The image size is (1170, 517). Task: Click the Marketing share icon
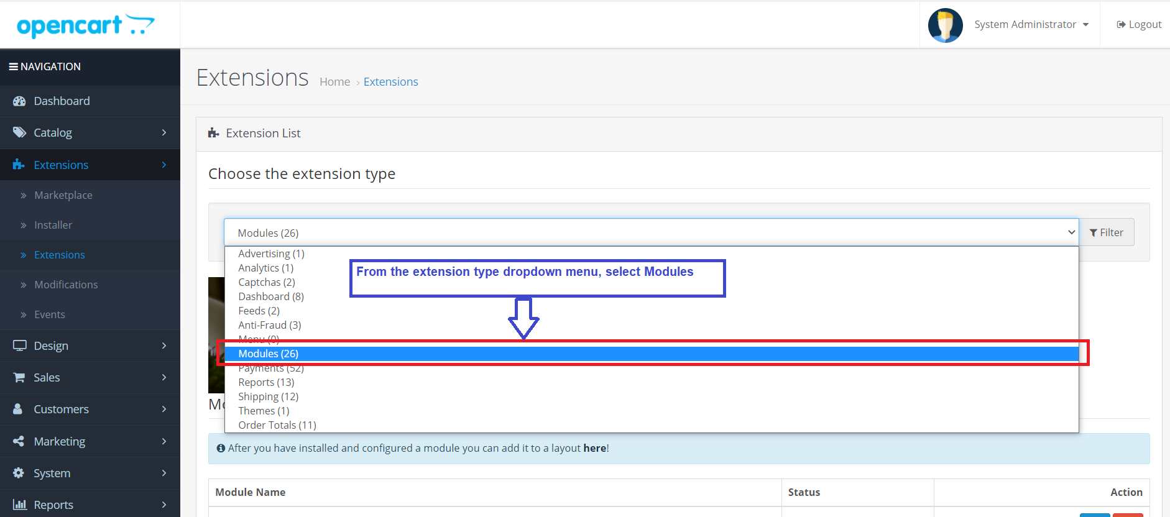click(x=19, y=441)
